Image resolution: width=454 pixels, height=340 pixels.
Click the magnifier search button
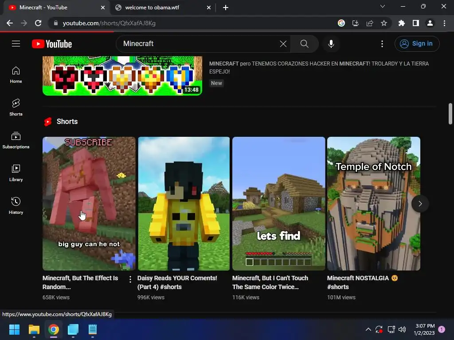coord(304,44)
